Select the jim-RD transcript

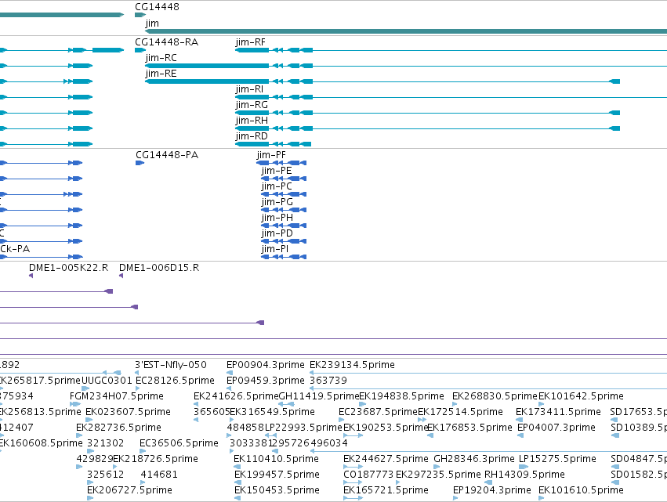coord(274,144)
